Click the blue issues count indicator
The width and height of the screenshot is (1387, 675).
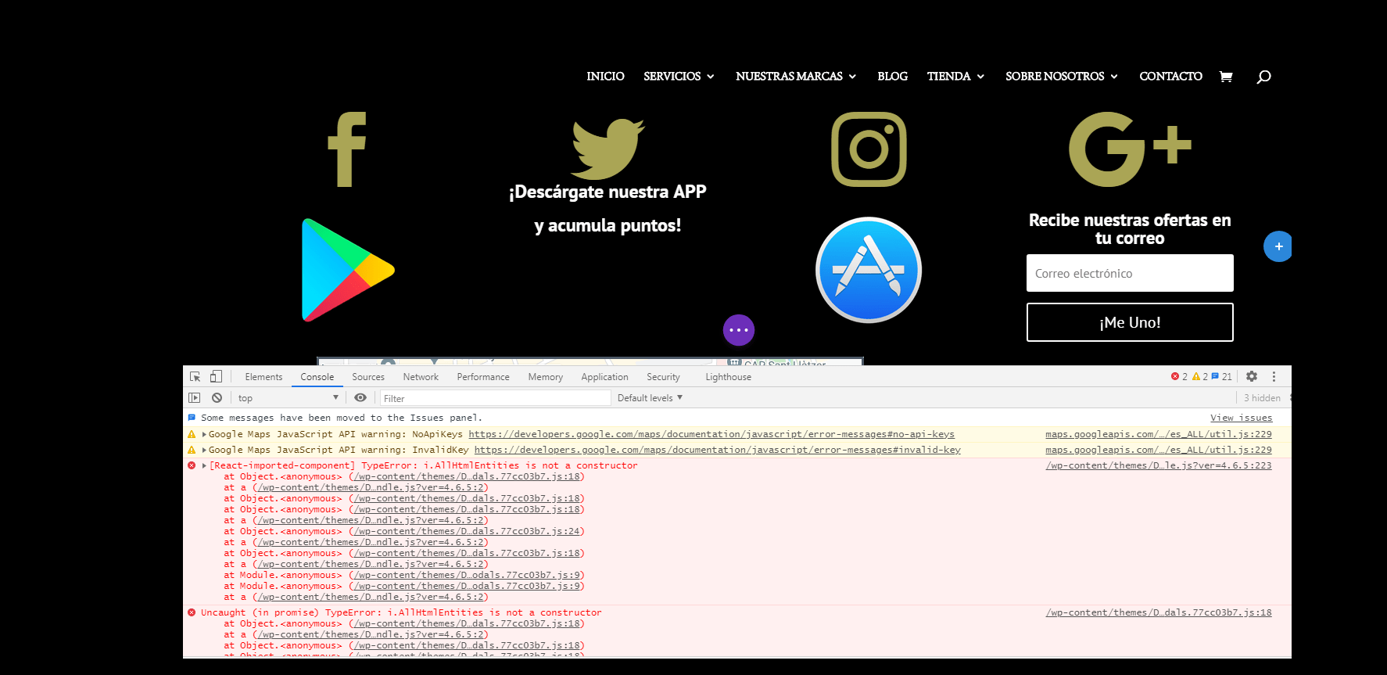coord(1221,376)
